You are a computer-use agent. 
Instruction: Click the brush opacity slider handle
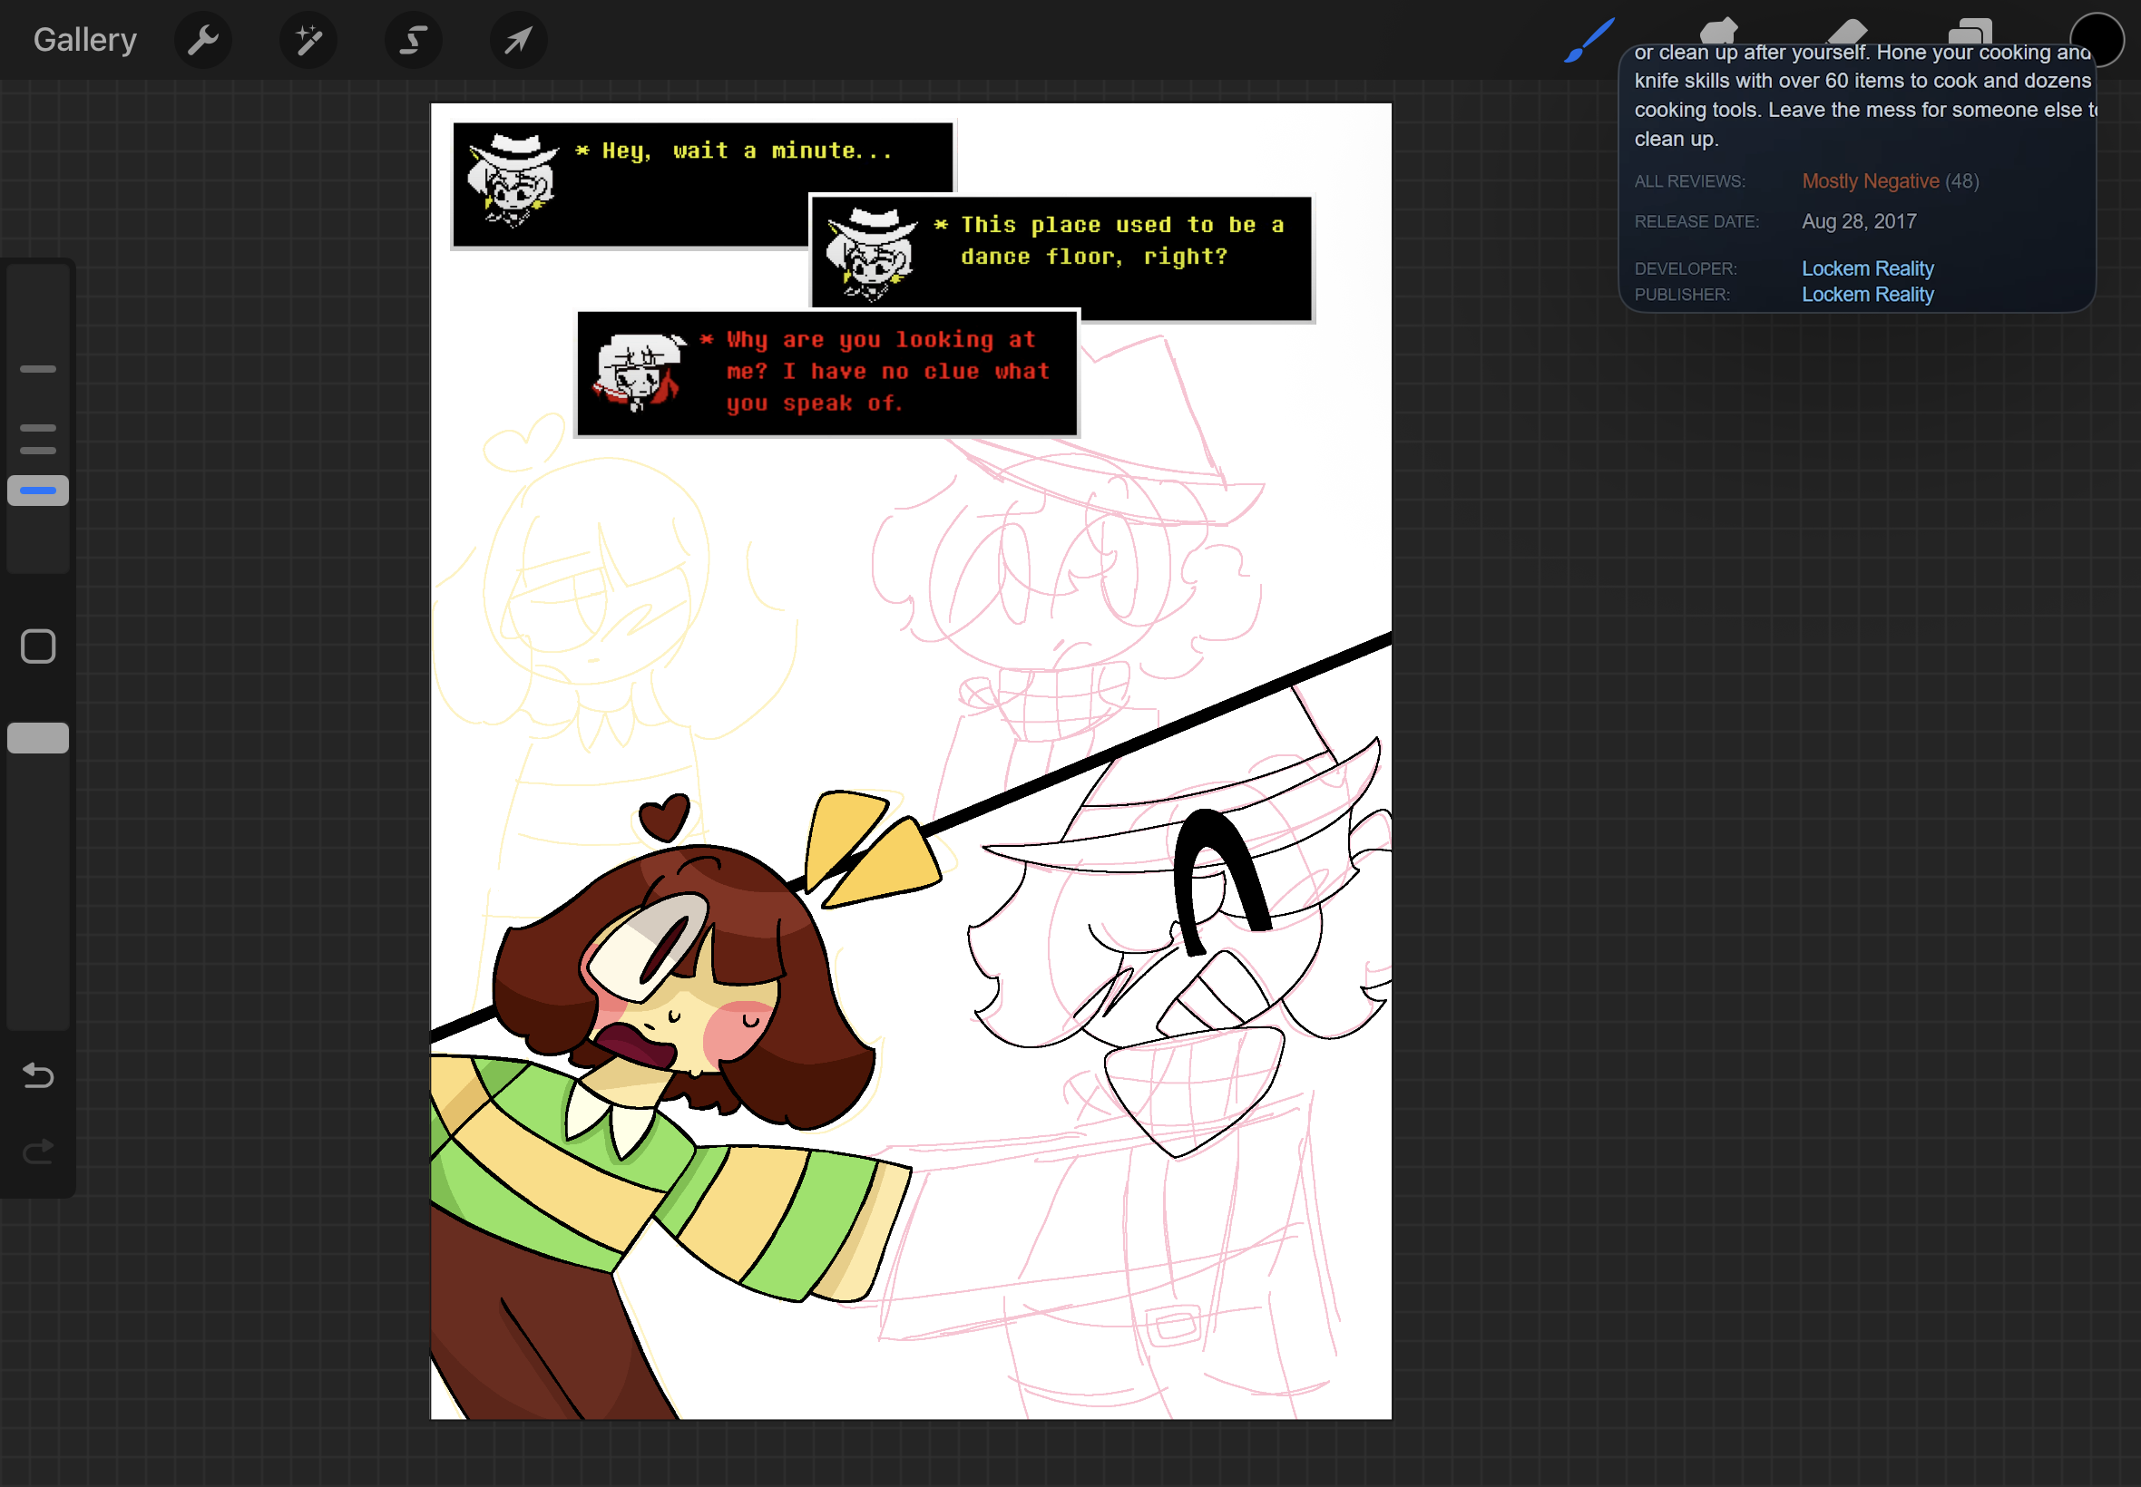pos(38,738)
